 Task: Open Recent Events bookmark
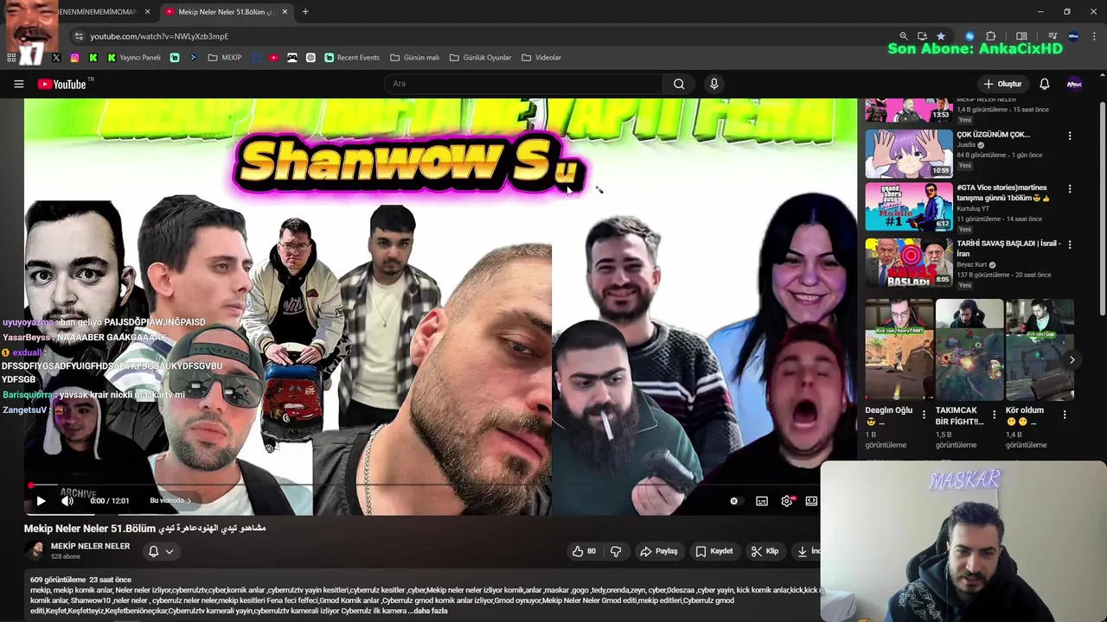click(x=352, y=58)
